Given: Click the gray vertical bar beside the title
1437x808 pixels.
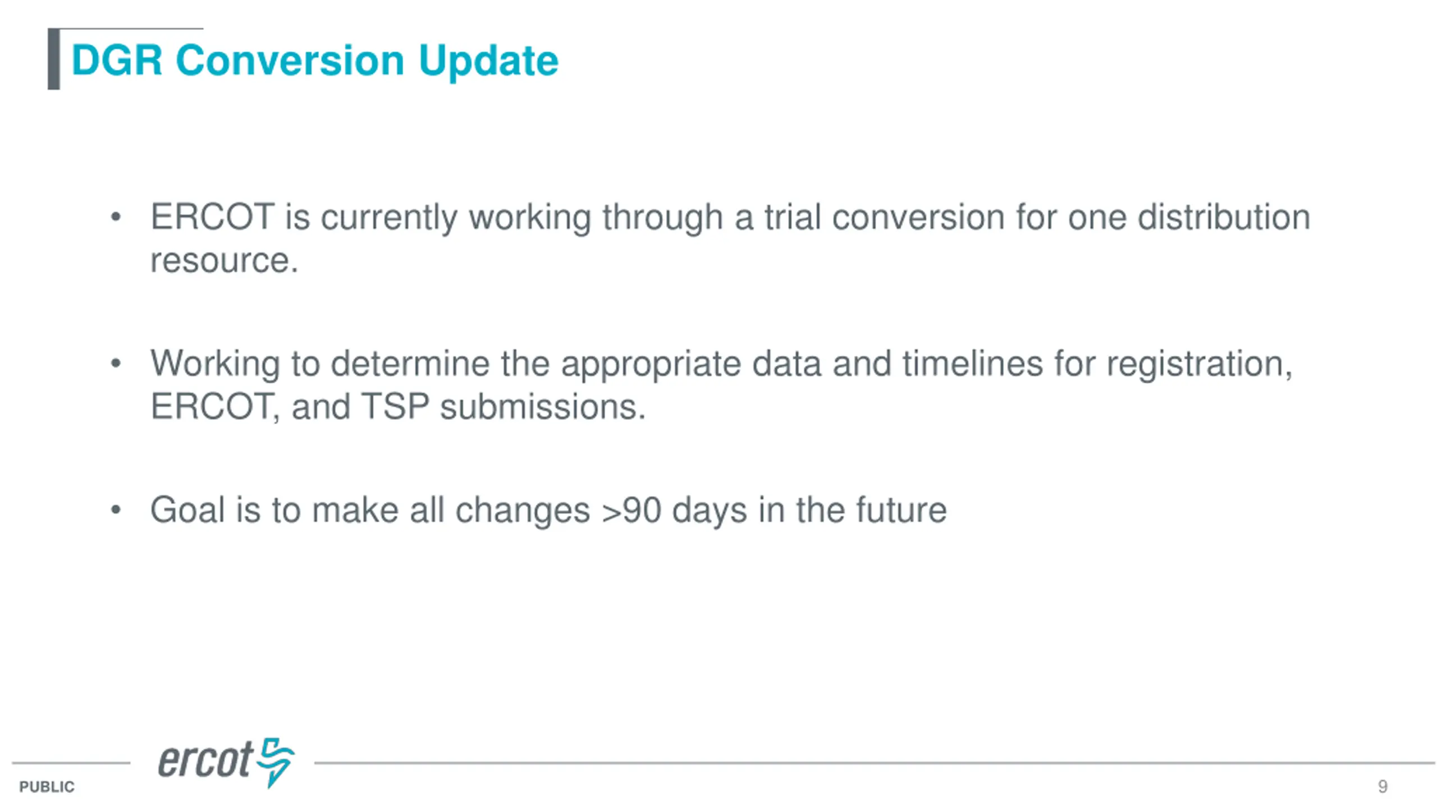Looking at the screenshot, I should tap(54, 59).
